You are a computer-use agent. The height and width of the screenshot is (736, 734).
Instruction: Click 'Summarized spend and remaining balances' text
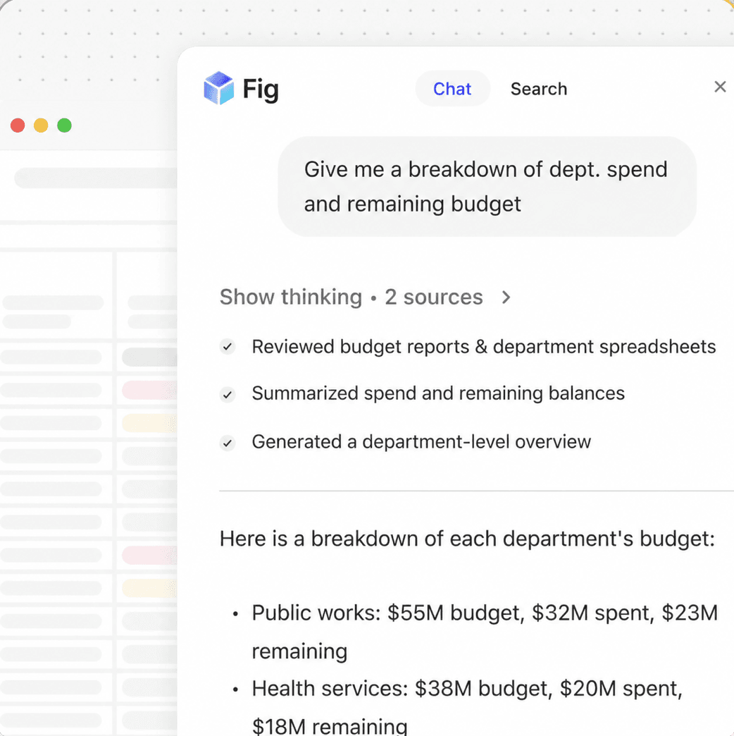click(438, 393)
